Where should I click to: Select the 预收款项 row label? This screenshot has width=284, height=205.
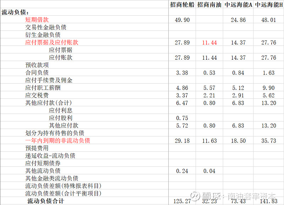coord(37,65)
